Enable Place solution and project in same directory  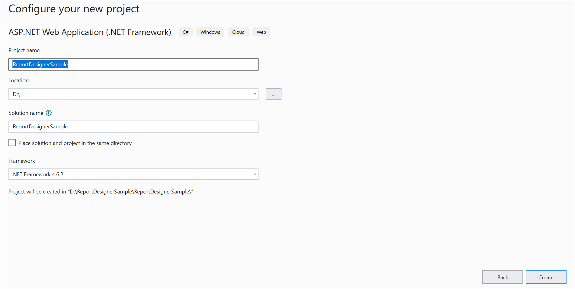pos(12,143)
